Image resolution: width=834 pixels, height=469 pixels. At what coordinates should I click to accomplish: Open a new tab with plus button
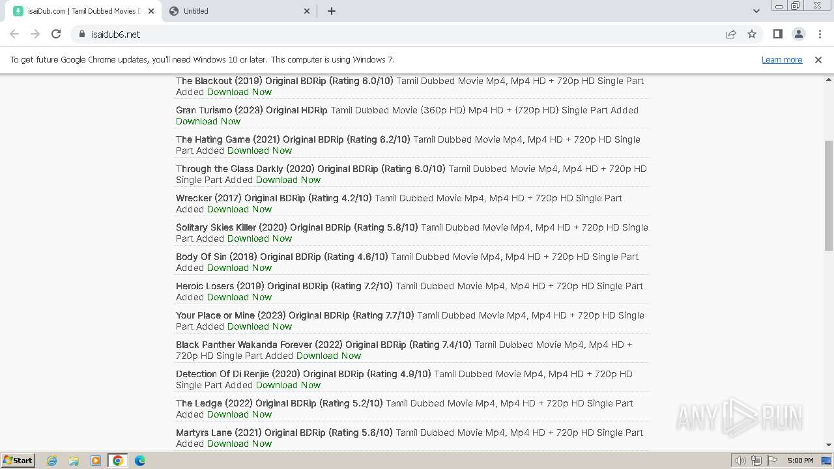[332, 11]
